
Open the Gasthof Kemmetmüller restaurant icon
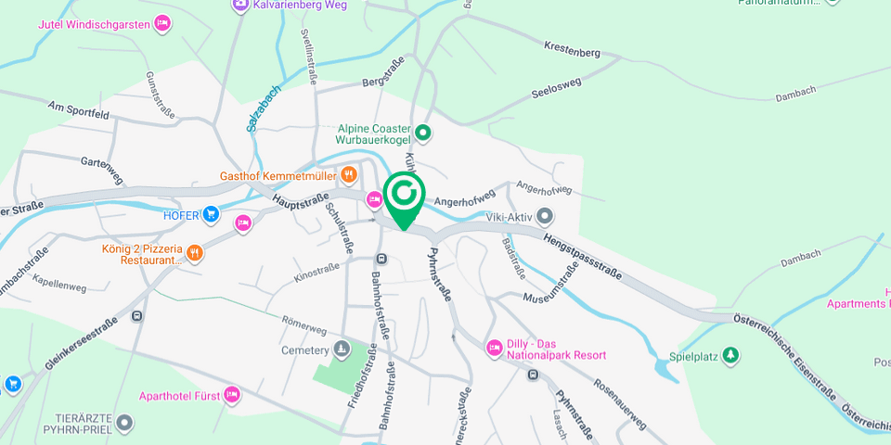tap(349, 175)
